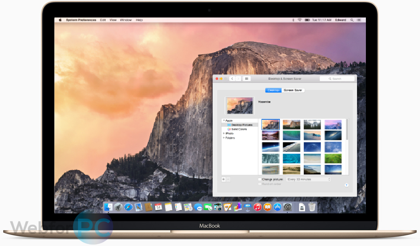The width and height of the screenshot is (420, 246).
Task: Expand the iPhoto group triangle
Action: (224, 133)
